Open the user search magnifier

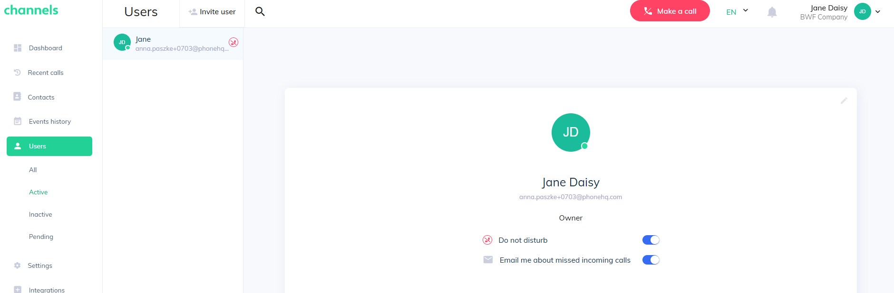[x=260, y=11]
